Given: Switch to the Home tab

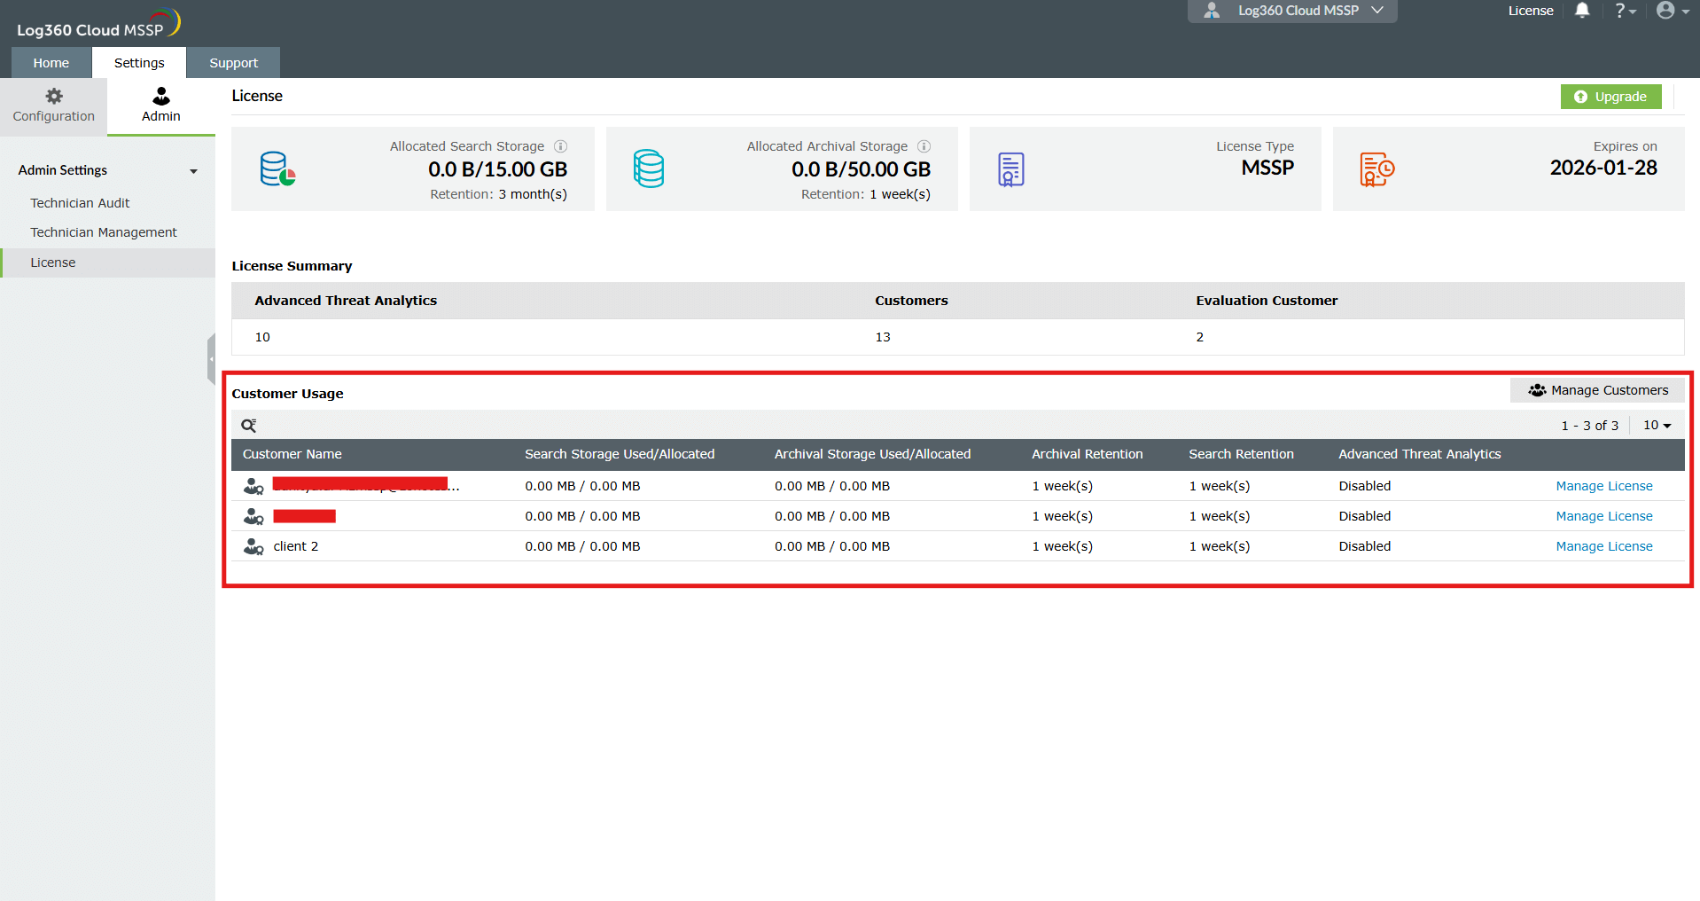Looking at the screenshot, I should 51,63.
